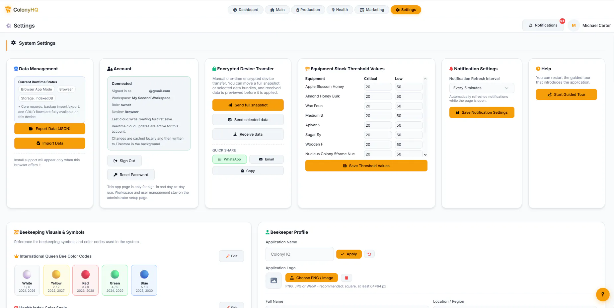The width and height of the screenshot is (614, 308).
Task: Export data as JSON
Action: 50,129
